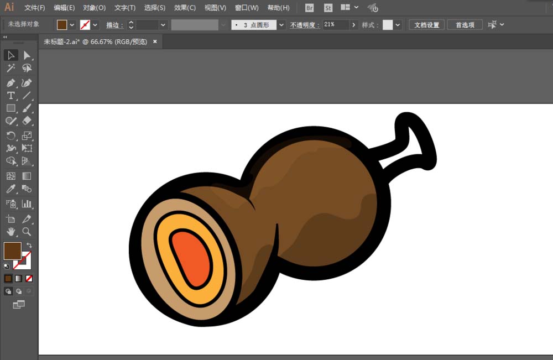Image resolution: width=553 pixels, height=360 pixels.
Task: Select the Artboard tool
Action: 11,219
